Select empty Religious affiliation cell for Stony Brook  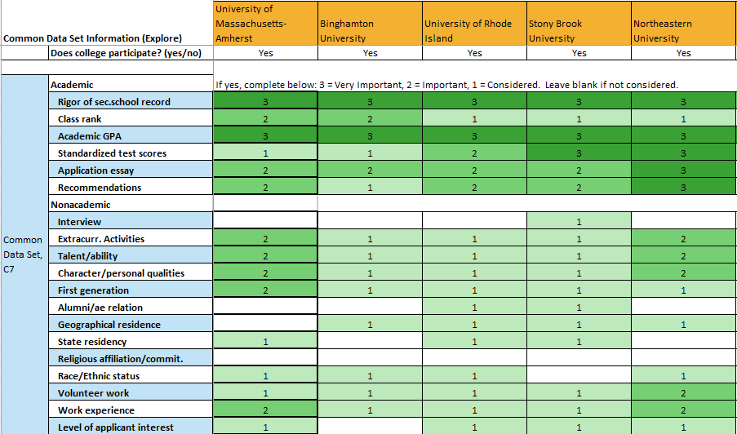coord(579,358)
